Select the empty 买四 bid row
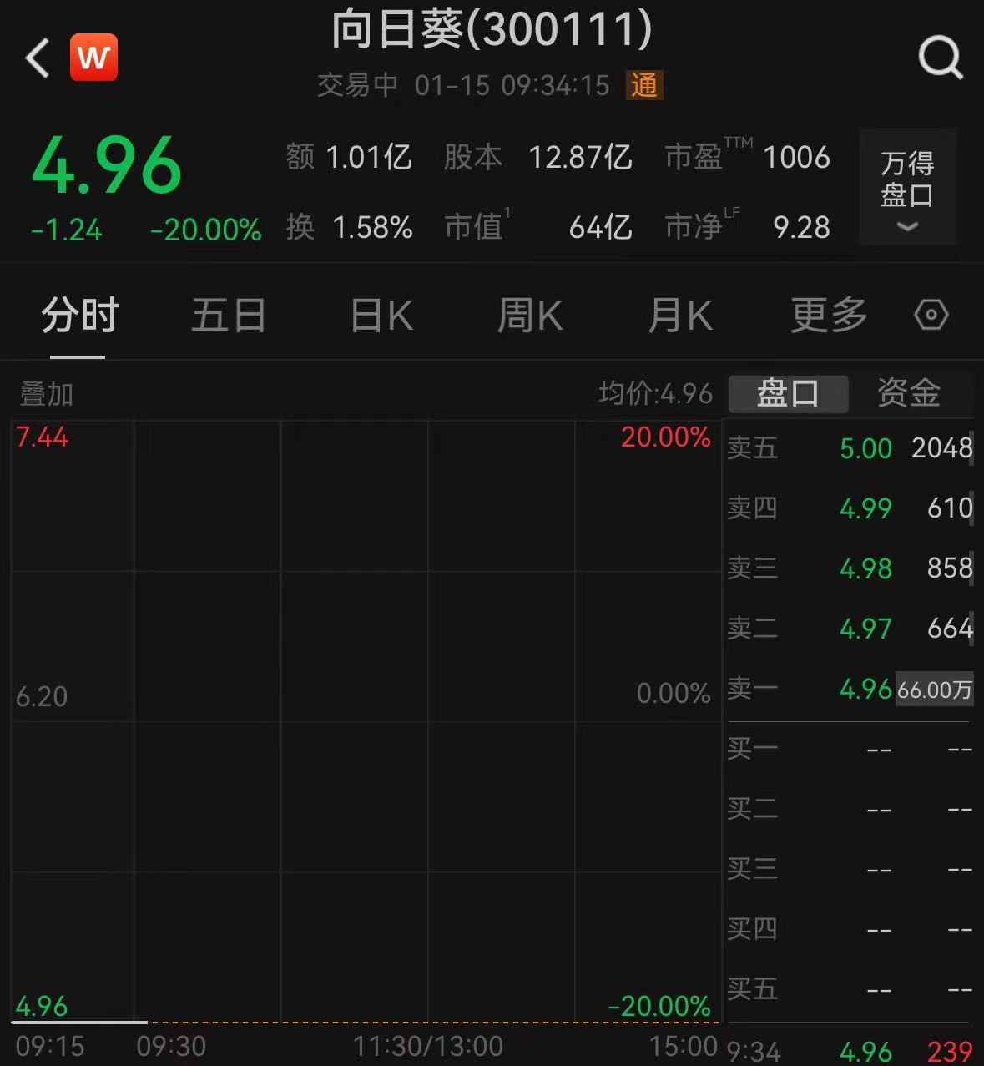The width and height of the screenshot is (984, 1066). point(850,929)
